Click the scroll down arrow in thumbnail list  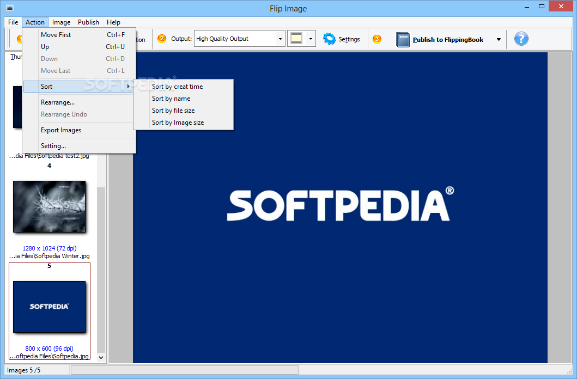pyautogui.click(x=101, y=357)
